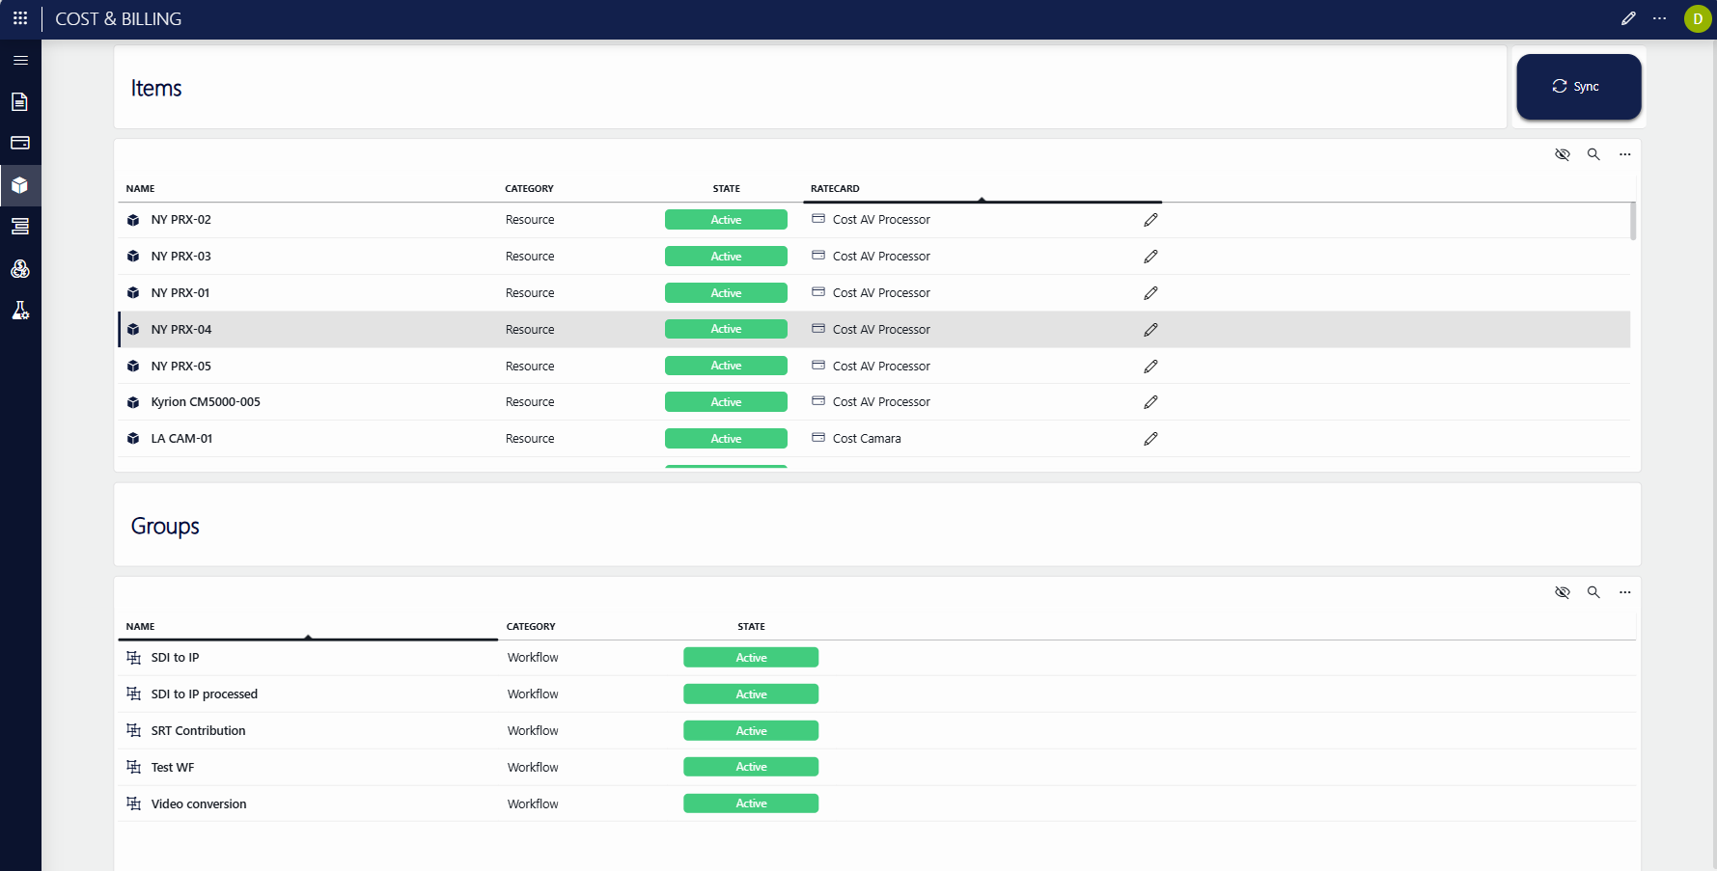Select the LA CAM-01 item name

click(x=181, y=439)
